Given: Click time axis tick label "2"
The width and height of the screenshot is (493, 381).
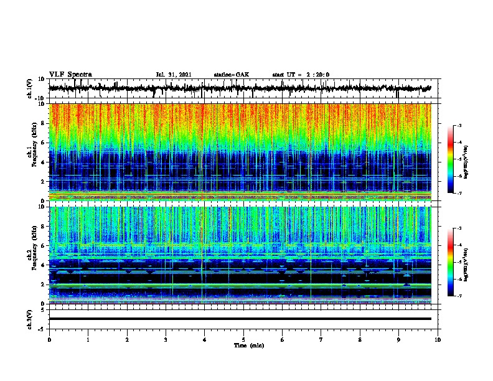Looking at the screenshot, I should tap(127, 339).
